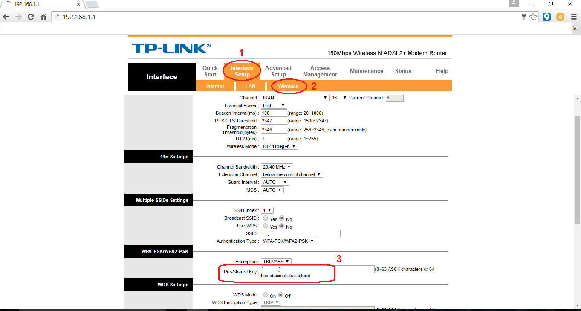Open the Advanced Setup tab
The height and width of the screenshot is (311, 581).
[278, 71]
